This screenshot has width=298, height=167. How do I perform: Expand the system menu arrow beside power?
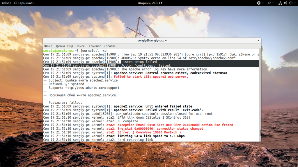295,3
